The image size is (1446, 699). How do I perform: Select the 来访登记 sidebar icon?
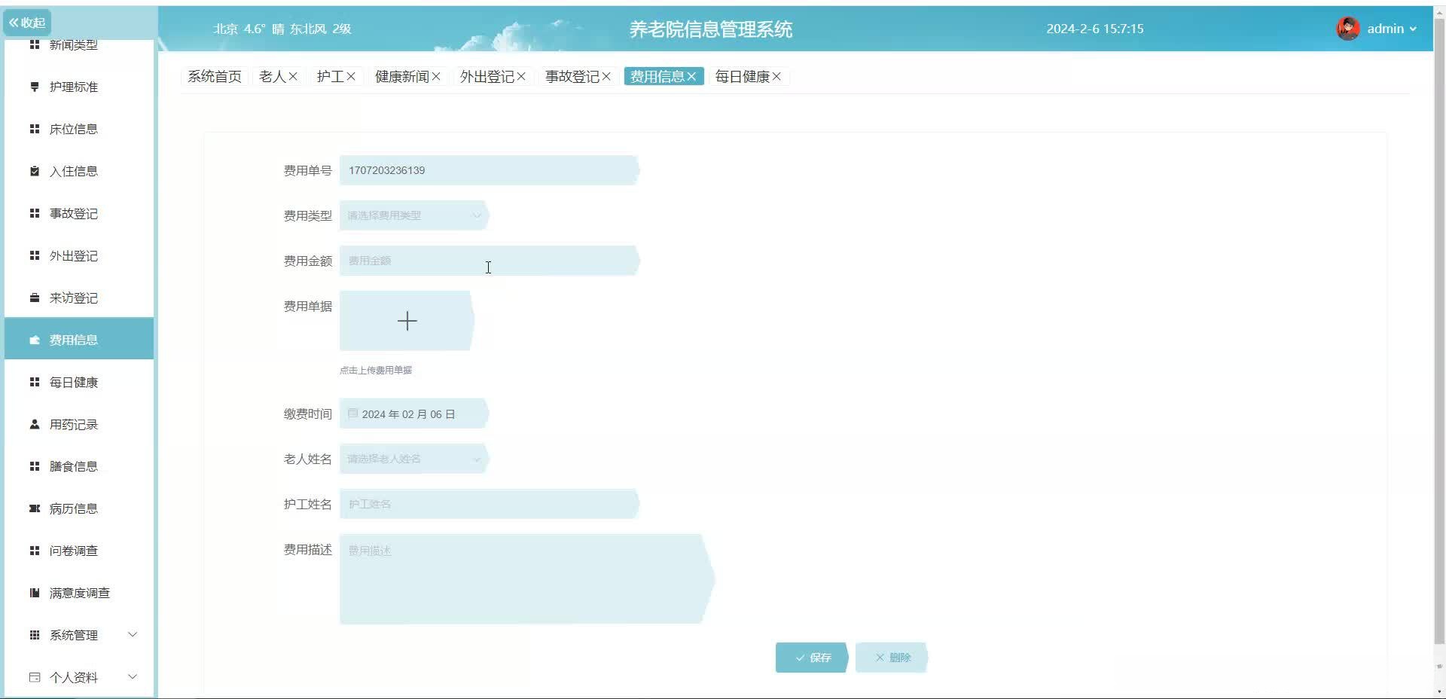point(34,298)
